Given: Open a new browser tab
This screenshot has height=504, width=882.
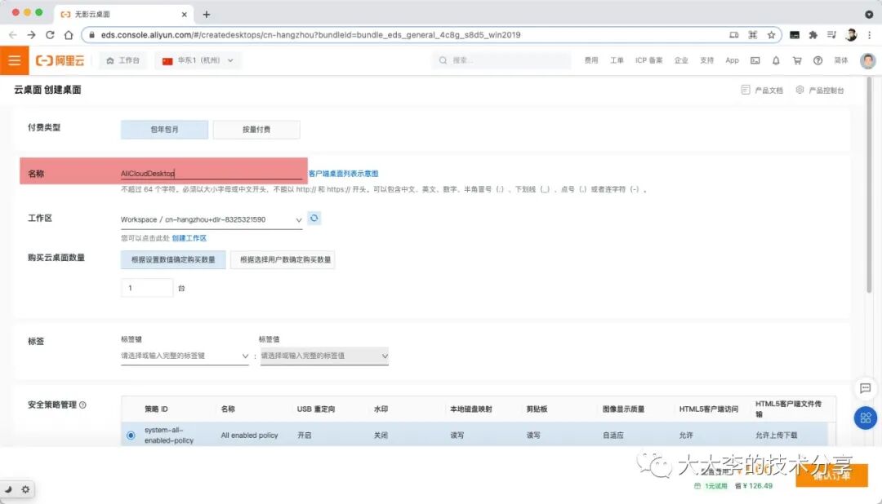Looking at the screenshot, I should (207, 14).
